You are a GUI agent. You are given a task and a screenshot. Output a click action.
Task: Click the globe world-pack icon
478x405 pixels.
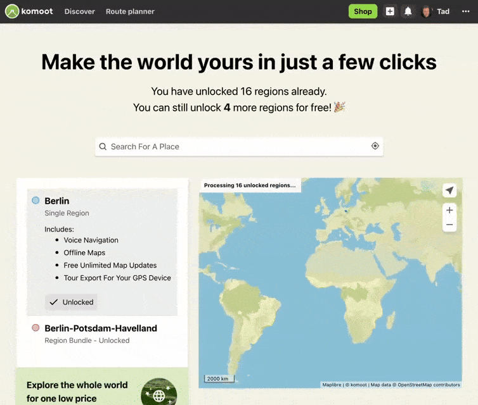(159, 395)
